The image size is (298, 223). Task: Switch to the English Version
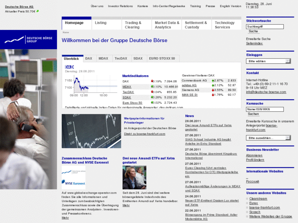pyautogui.click(x=230, y=6)
